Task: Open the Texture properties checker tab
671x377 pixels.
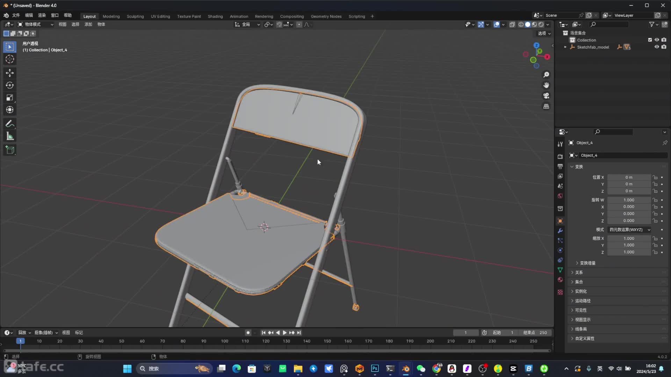Action: click(560, 292)
